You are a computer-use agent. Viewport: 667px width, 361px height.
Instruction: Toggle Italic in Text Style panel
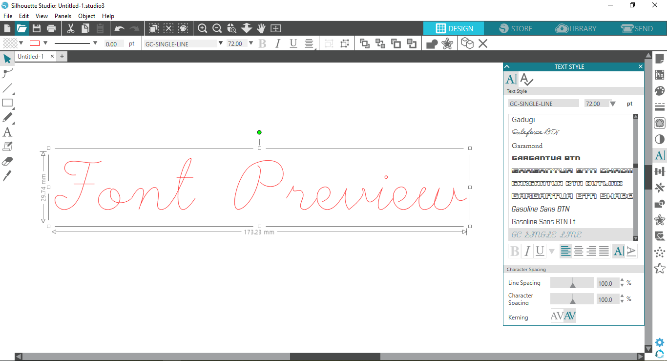tap(527, 252)
